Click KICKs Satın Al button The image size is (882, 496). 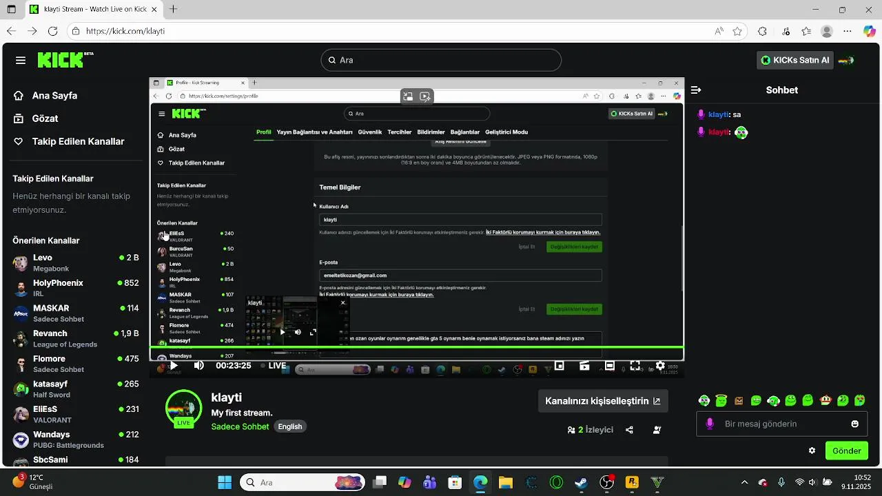[795, 60]
